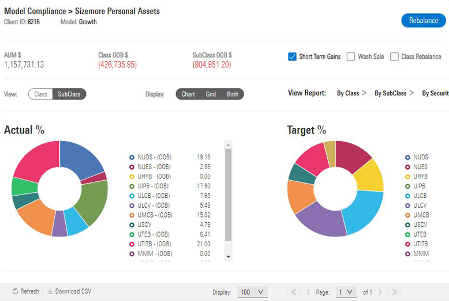
Task: Set Display mode to Both
Action: pos(233,94)
